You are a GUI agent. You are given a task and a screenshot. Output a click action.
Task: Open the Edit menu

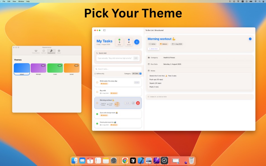(9, 1)
